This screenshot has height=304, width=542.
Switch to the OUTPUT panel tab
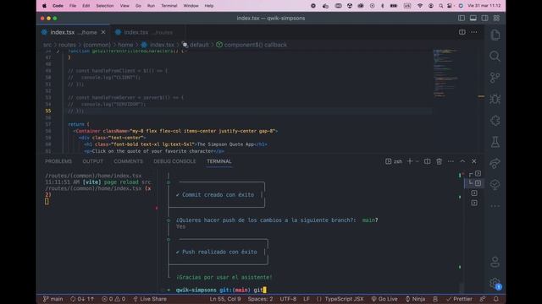[92, 161]
